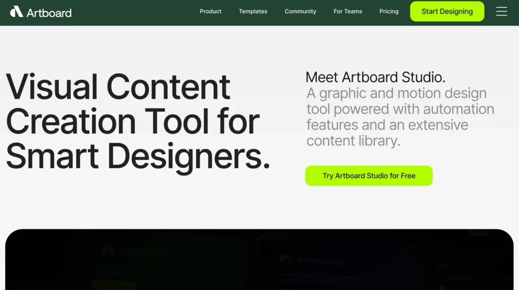This screenshot has height=290, width=519.
Task: Click the Start Designing button
Action: 447,11
